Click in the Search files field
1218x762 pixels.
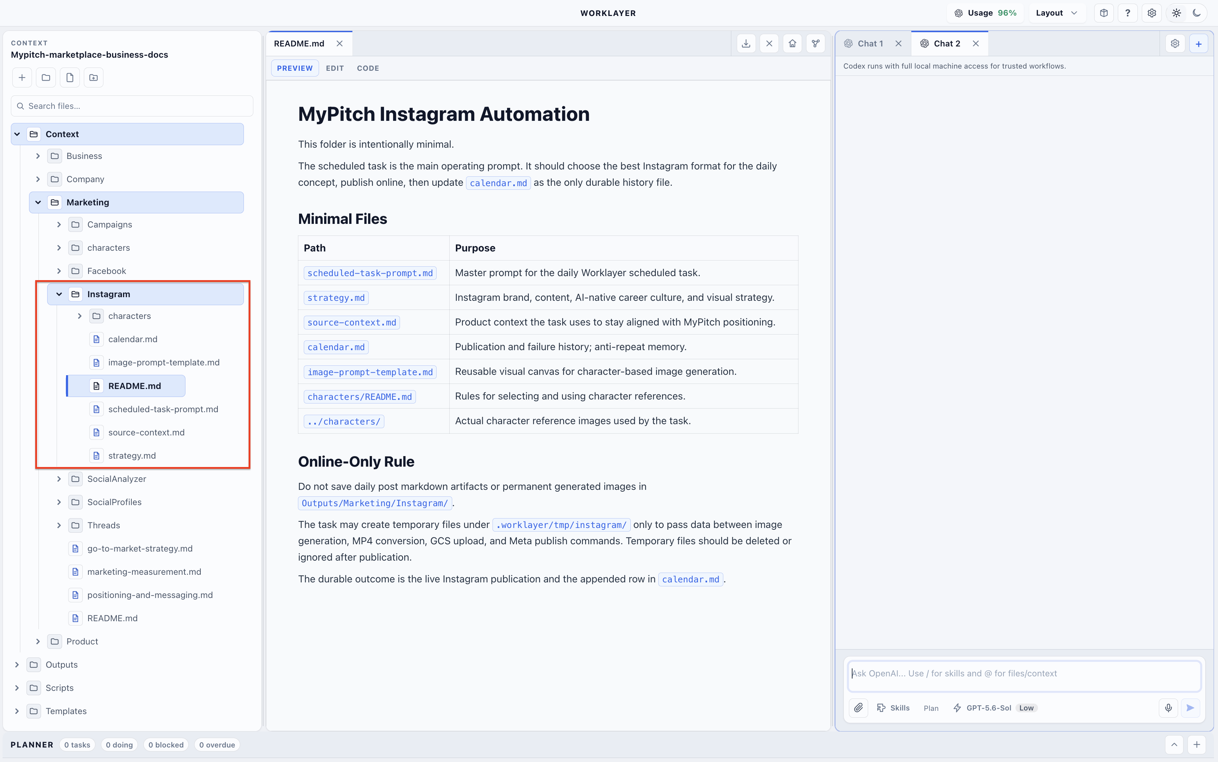pyautogui.click(x=132, y=106)
